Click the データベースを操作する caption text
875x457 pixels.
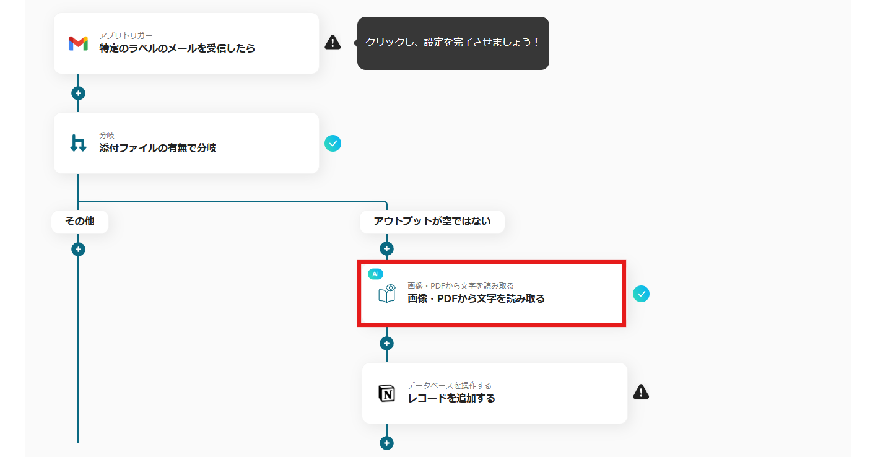pyautogui.click(x=450, y=386)
